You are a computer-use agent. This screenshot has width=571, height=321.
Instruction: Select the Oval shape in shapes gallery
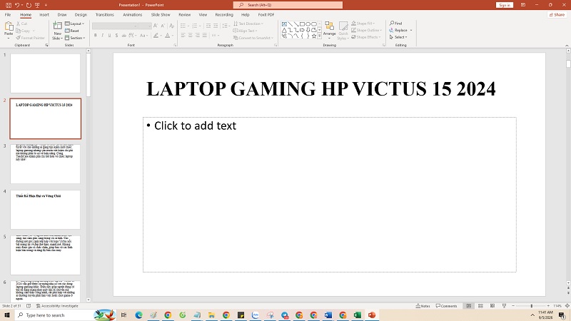tap(308, 24)
